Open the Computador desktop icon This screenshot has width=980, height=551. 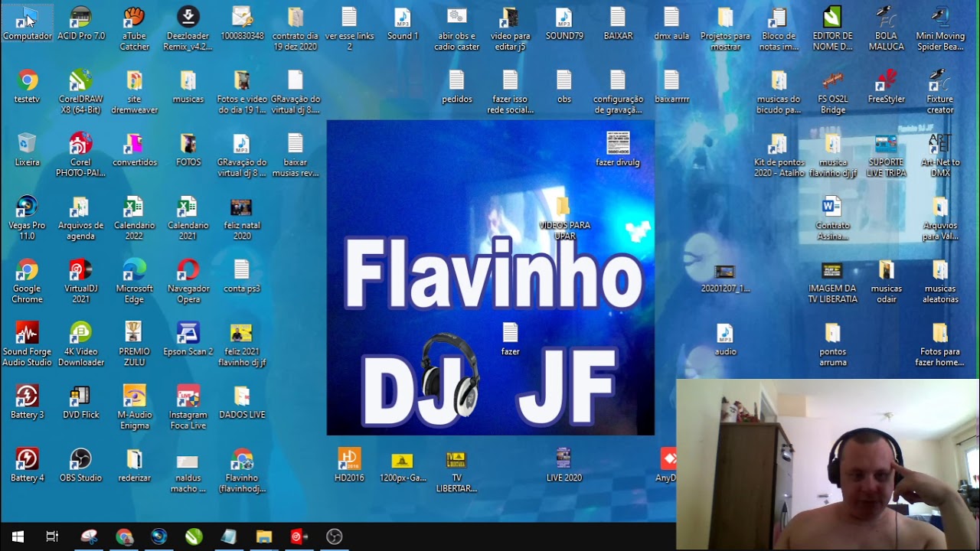coord(27,23)
